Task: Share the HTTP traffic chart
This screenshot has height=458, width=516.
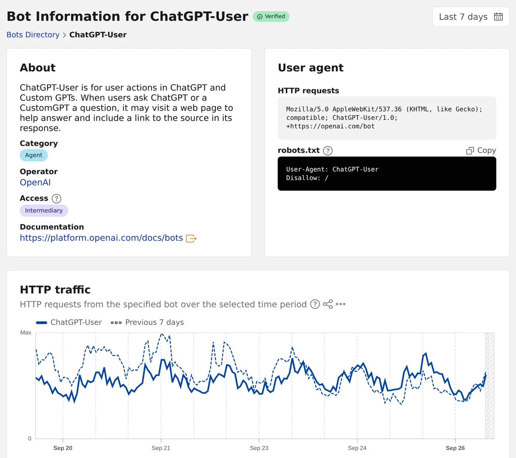Action: tap(328, 304)
